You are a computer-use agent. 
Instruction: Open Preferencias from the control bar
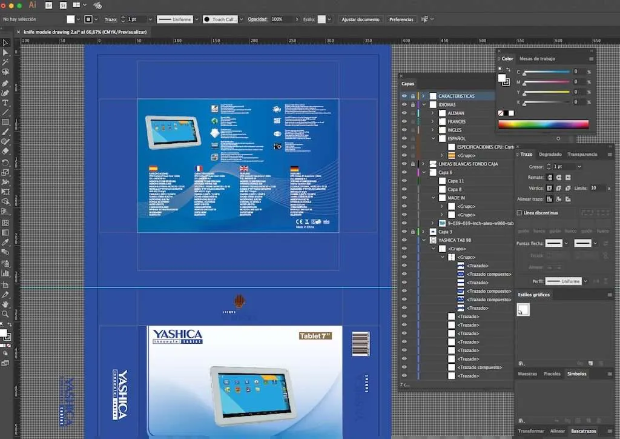click(401, 19)
